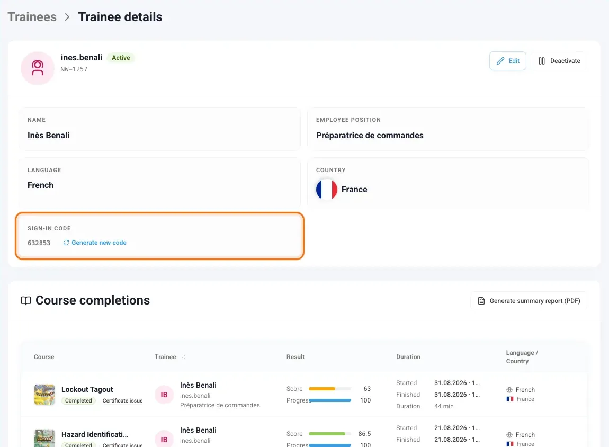This screenshot has width=609, height=447.
Task: Click the French language value
Action: point(40,185)
